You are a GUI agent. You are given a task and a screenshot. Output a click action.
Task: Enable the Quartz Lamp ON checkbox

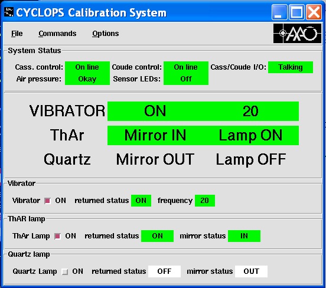pos(65,271)
